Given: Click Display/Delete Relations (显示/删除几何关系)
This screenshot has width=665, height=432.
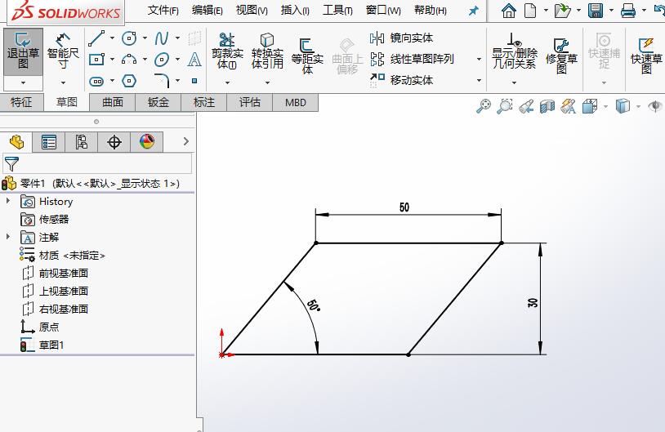Looking at the screenshot, I should [515, 51].
